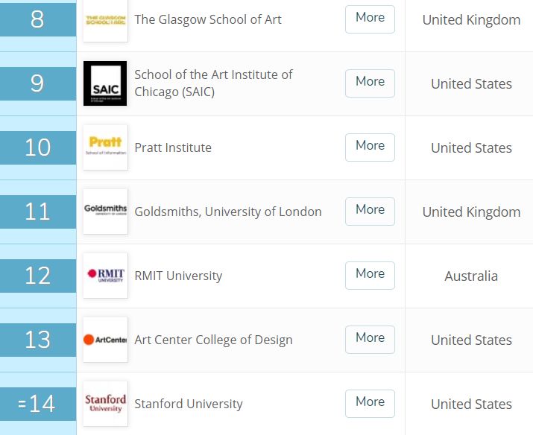
Task: Open More for RMIT University
Action: pyautogui.click(x=370, y=276)
